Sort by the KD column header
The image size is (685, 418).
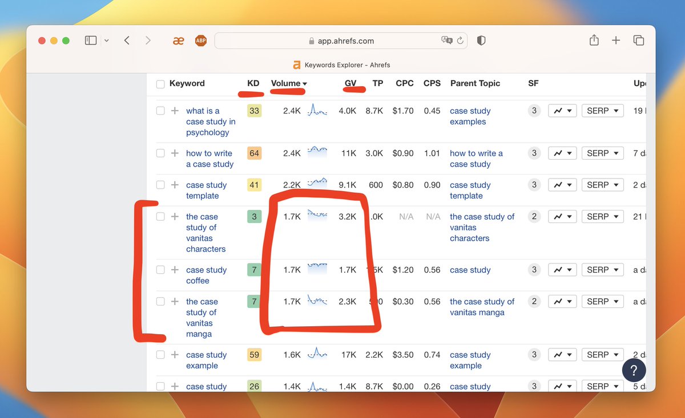[x=253, y=83]
